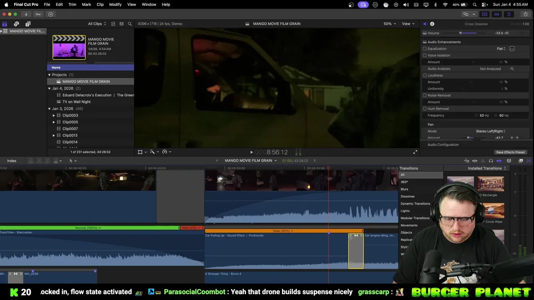Show or hide the Inspector panel

(509, 14)
